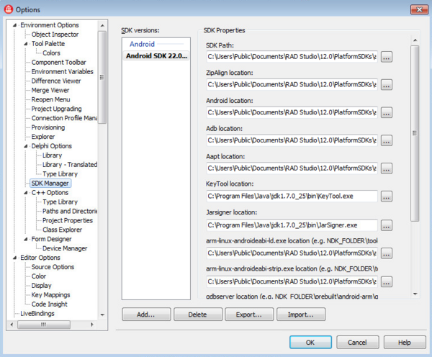Click SDK Properties scrollbar up arrow
Image resolution: width=432 pixels, height=357 pixels.
coord(415,40)
